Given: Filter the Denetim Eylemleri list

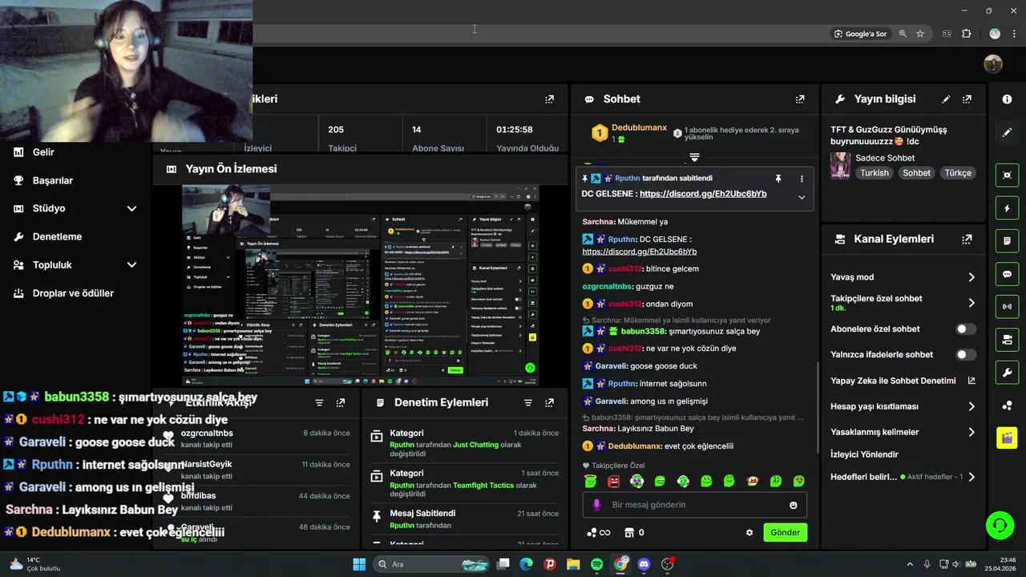Looking at the screenshot, I should tap(528, 403).
